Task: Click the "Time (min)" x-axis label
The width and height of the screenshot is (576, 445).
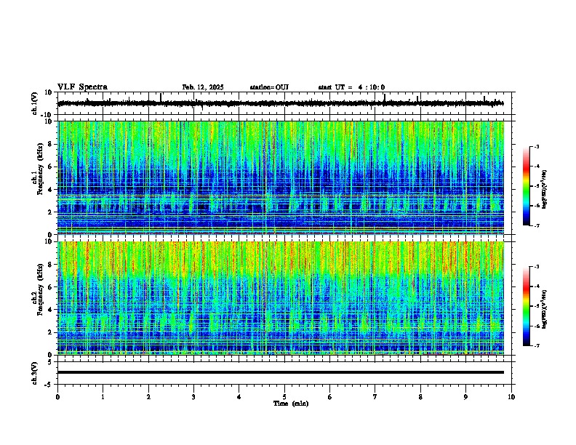Action: [291, 404]
